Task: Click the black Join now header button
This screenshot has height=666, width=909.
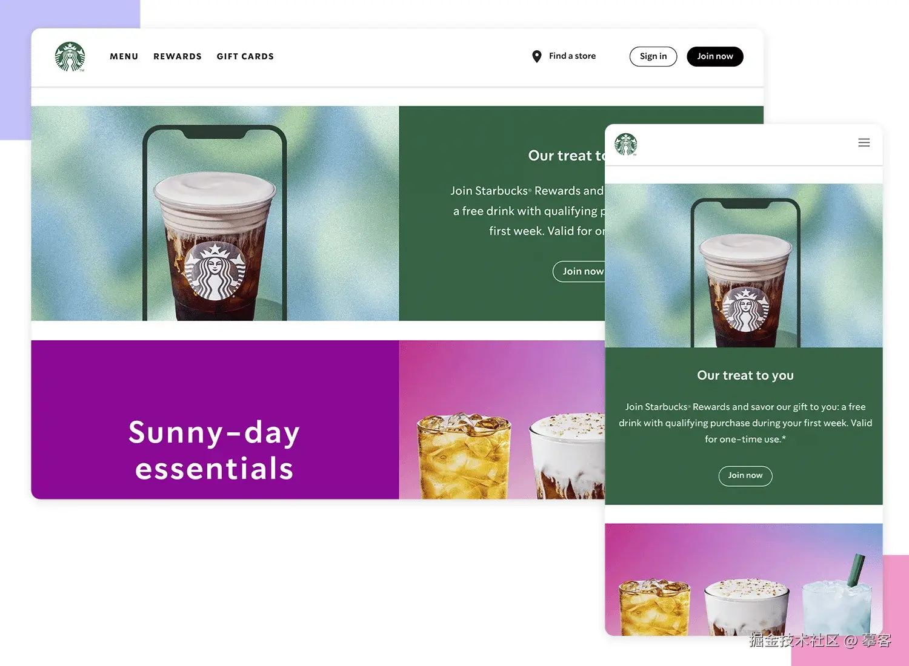Action: pyautogui.click(x=715, y=56)
